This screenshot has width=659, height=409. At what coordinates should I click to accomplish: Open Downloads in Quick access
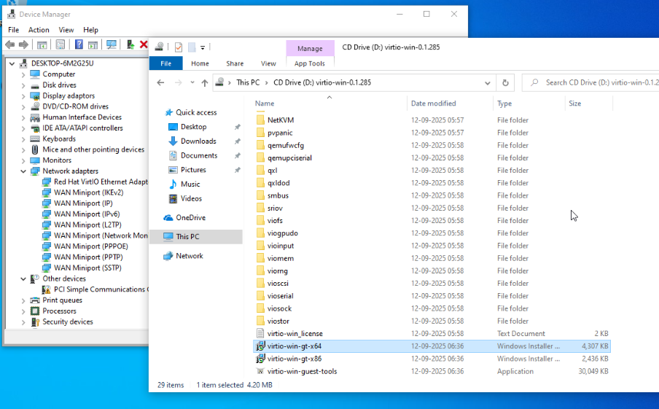click(198, 141)
